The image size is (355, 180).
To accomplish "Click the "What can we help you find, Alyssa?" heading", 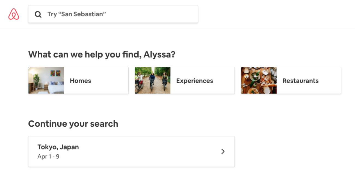I will [x=102, y=54].
